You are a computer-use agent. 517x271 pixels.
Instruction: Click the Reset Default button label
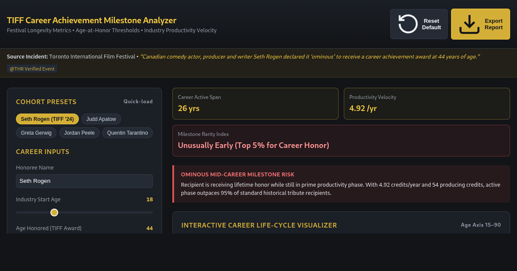pyautogui.click(x=431, y=24)
